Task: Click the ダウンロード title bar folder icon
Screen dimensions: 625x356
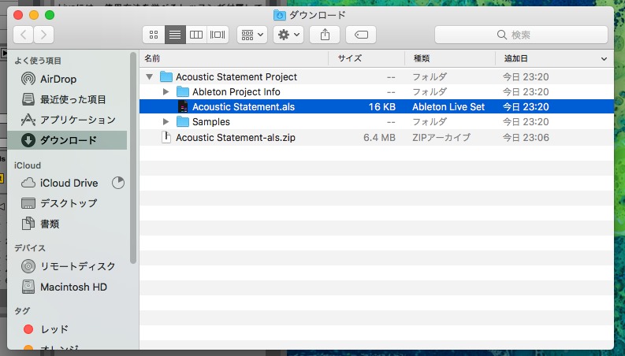Action: (x=280, y=15)
